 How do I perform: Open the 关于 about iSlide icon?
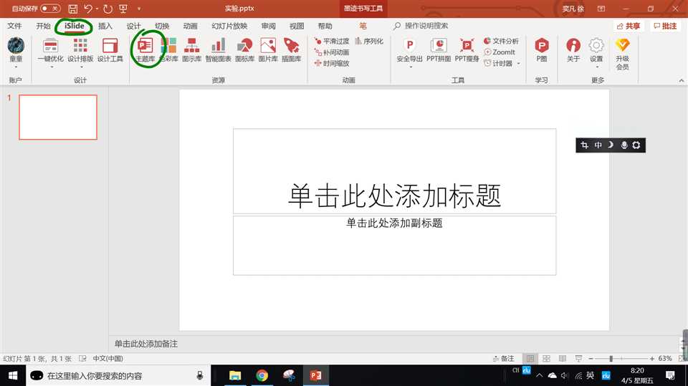573,50
